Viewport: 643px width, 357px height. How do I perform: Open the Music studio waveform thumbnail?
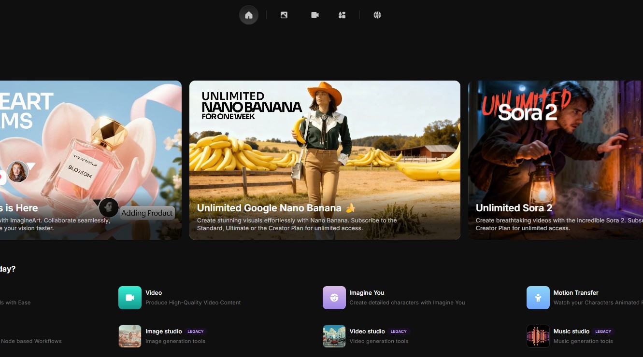pyautogui.click(x=538, y=336)
